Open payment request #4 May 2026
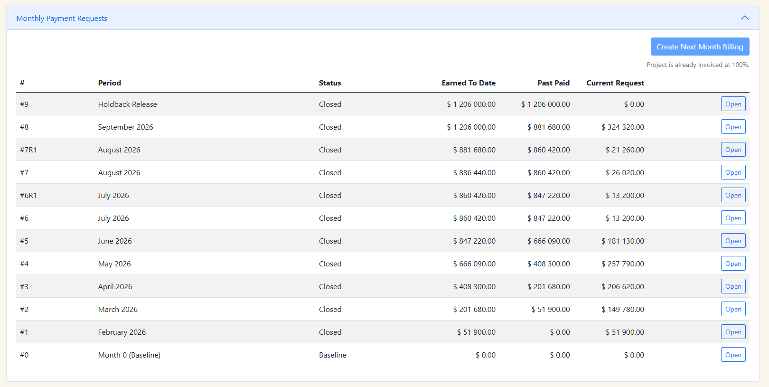Viewport: 769px width, 387px height. (733, 264)
